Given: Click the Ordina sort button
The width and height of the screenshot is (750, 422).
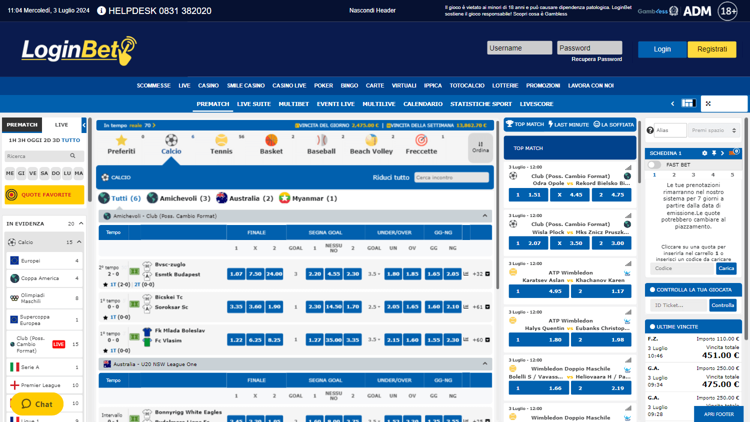Looking at the screenshot, I should coord(480,147).
